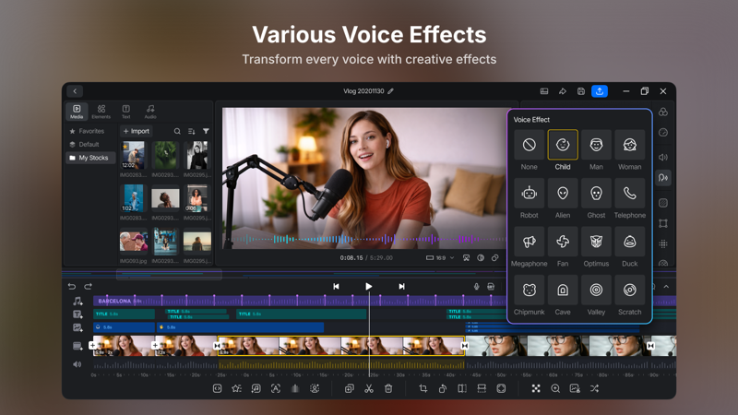This screenshot has width=738, height=415.
Task: Skip to the next clip
Action: click(x=401, y=286)
